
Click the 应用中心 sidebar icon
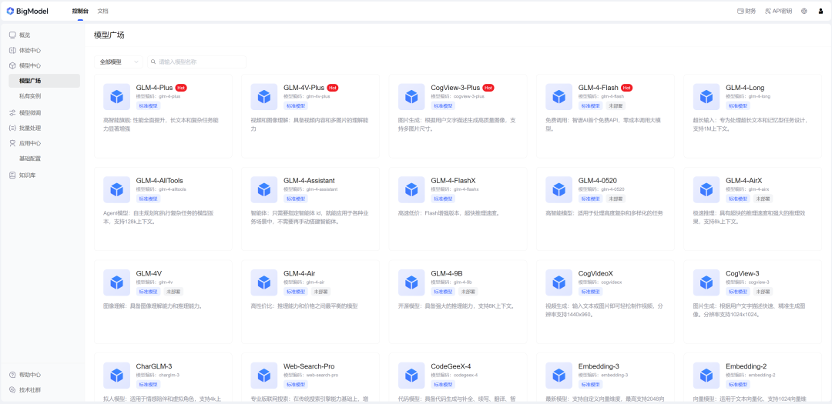click(12, 143)
